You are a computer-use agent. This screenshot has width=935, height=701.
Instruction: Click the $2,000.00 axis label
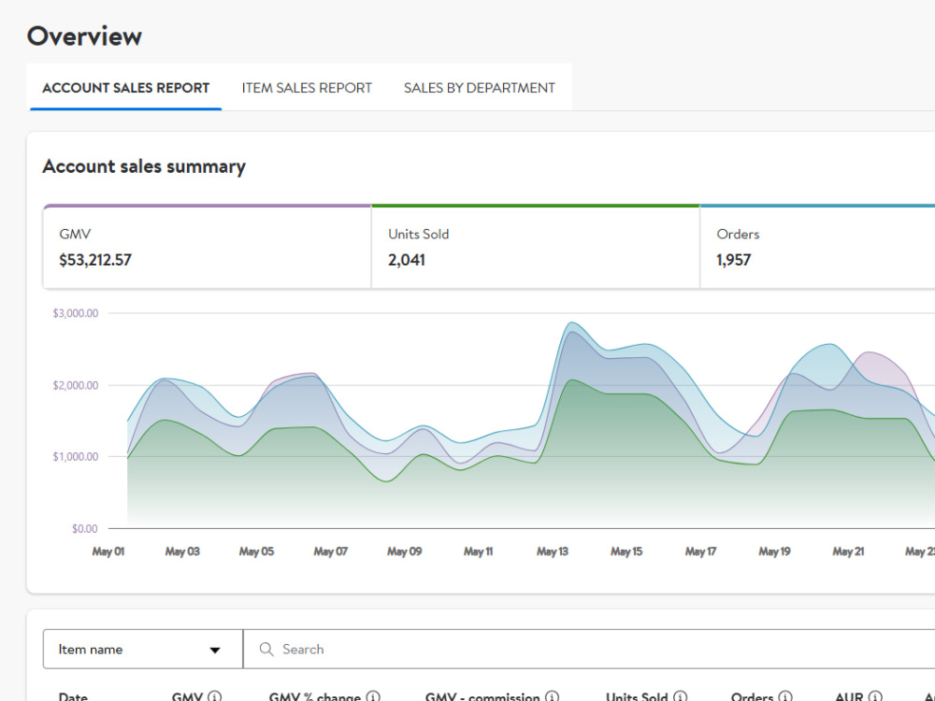(x=76, y=385)
